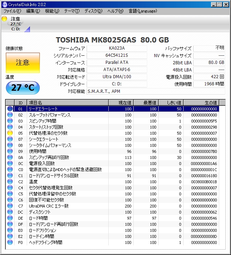Image resolution: width=231 pixels, height=255 pixels.
Task: Click the status circle for UltraDMA CRC エラー数
Action: 10,206
